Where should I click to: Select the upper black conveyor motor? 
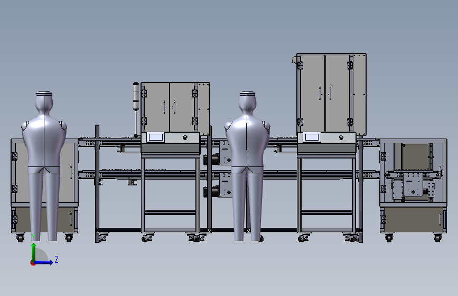(211, 160)
